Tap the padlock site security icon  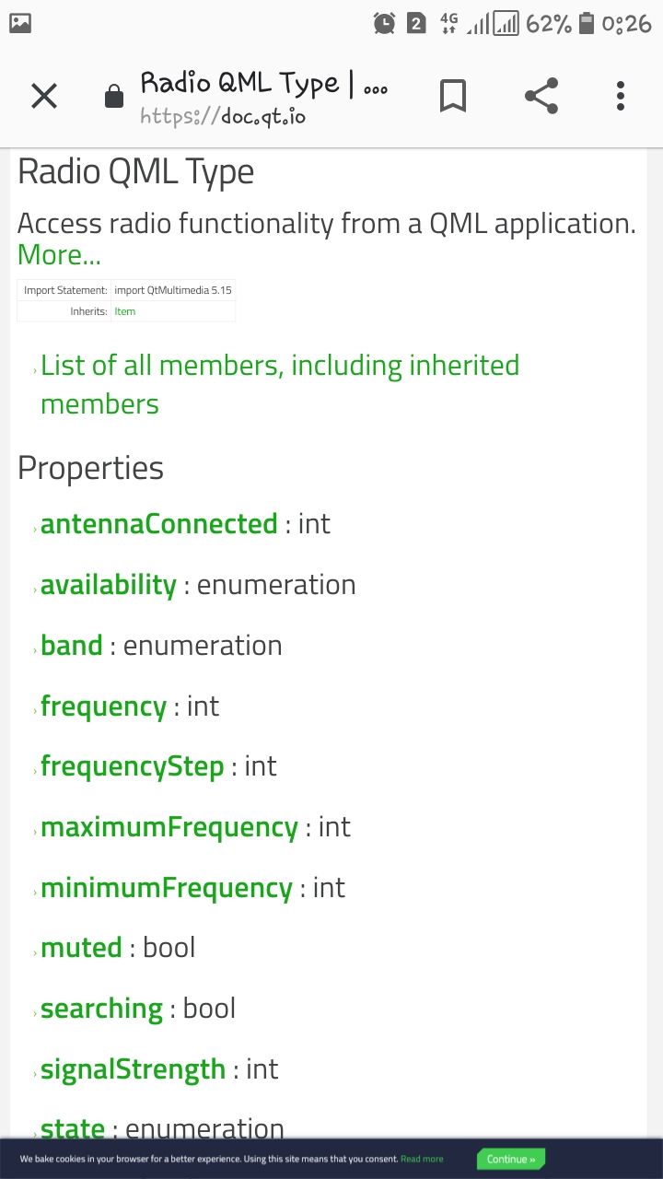coord(114,96)
